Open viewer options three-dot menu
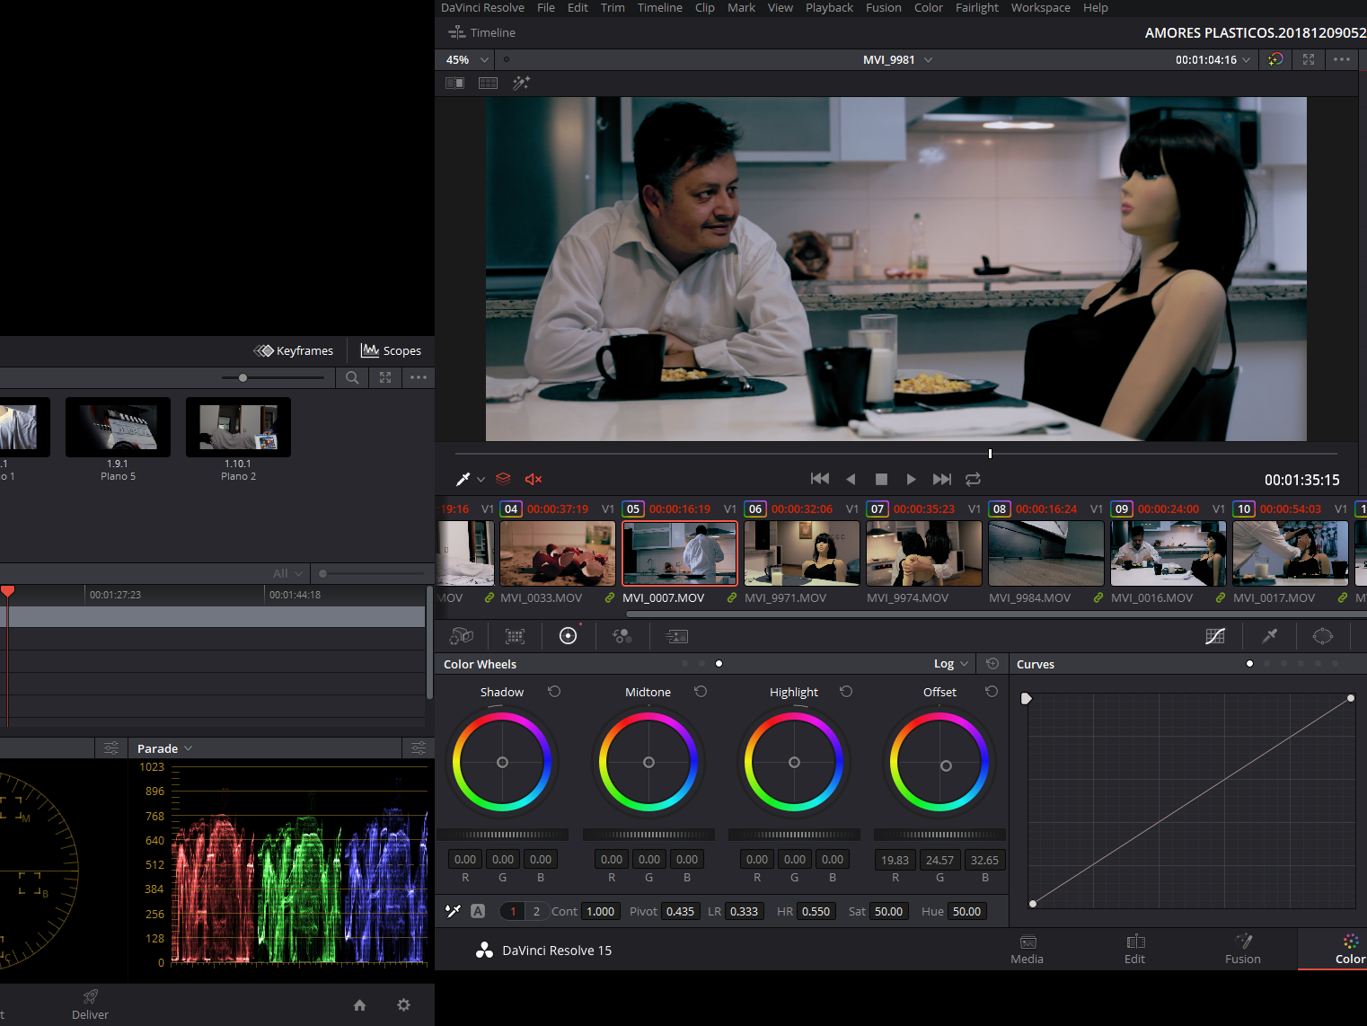This screenshot has height=1026, width=1367. click(x=1342, y=59)
